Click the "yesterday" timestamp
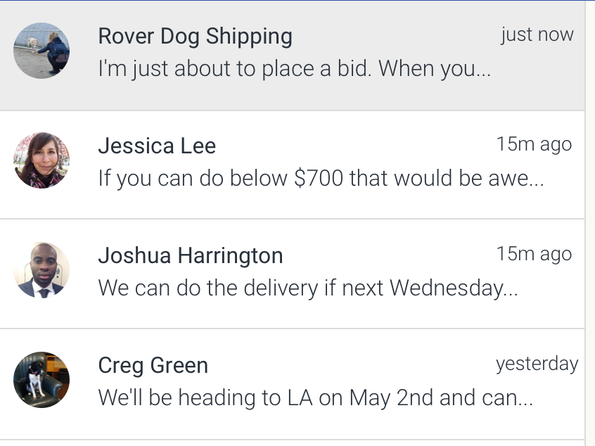Viewport: 595px width, 446px height. pos(537,364)
